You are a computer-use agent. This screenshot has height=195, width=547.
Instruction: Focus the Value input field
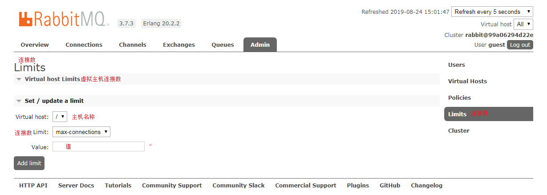click(x=98, y=146)
